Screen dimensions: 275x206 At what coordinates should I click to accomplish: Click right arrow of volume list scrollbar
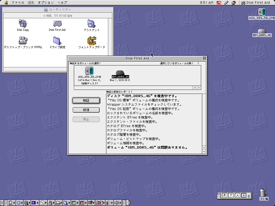click(x=199, y=88)
